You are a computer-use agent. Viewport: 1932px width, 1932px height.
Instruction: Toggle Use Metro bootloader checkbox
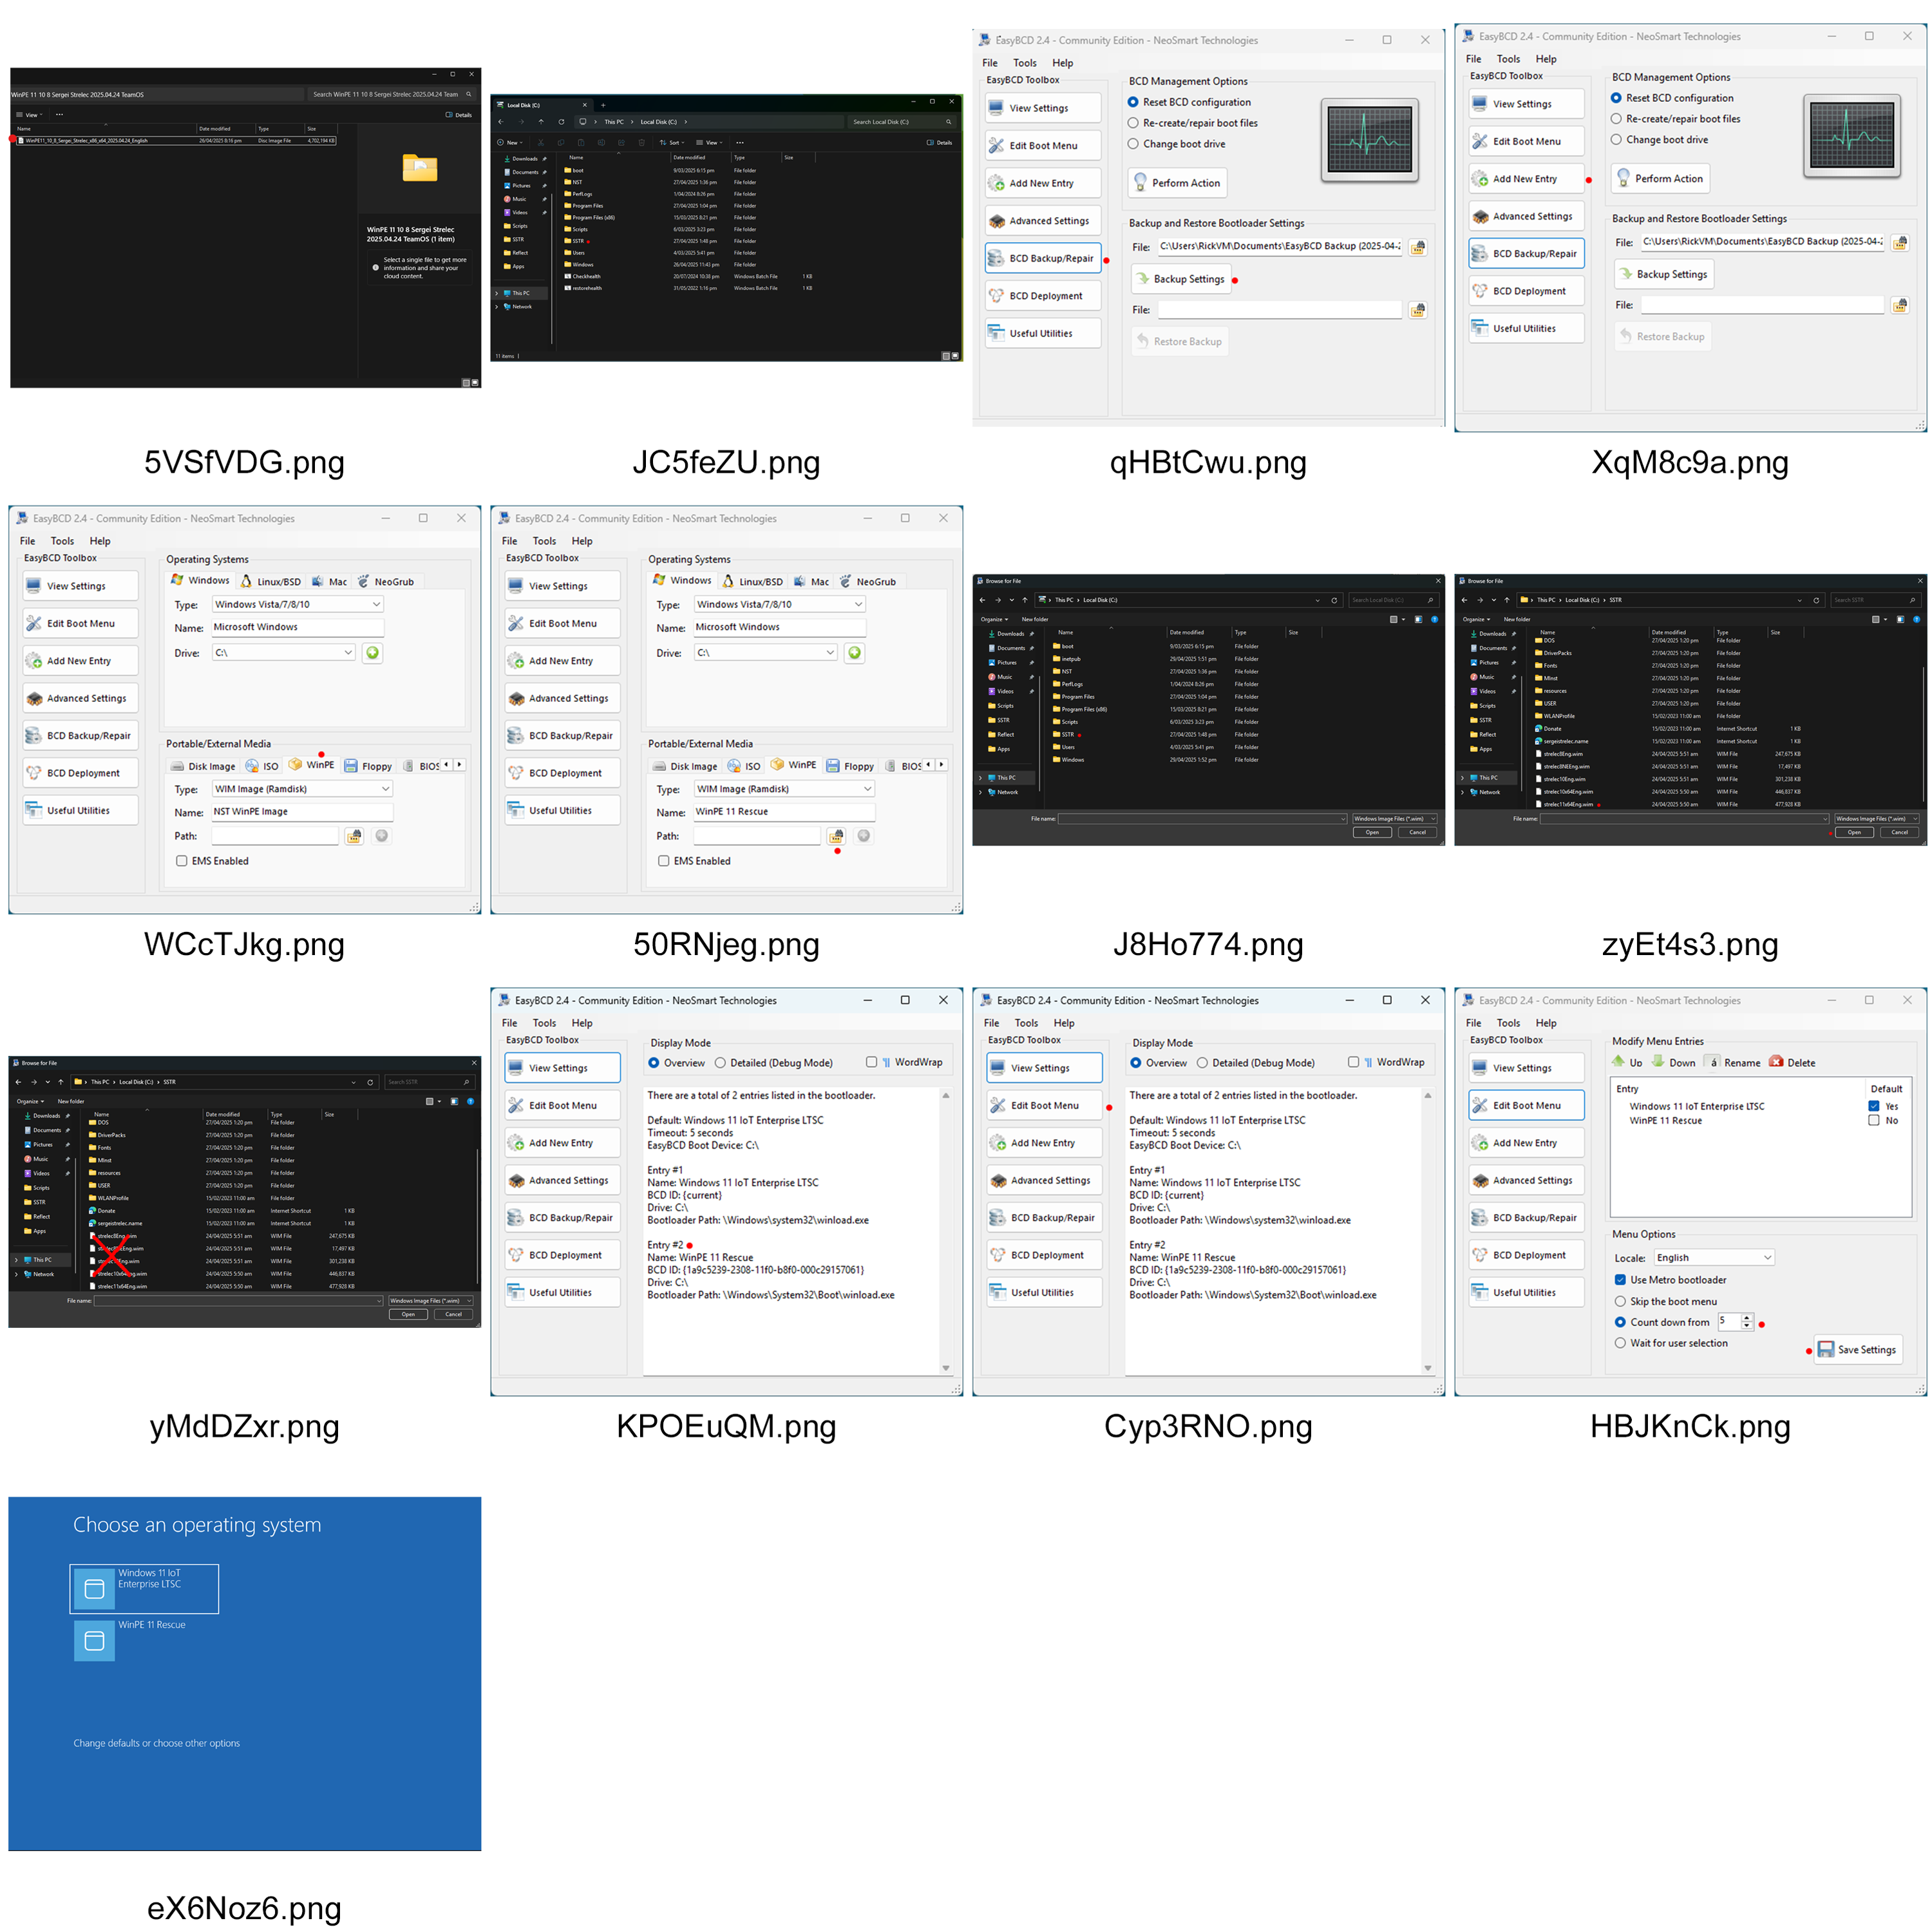click(x=1620, y=1280)
